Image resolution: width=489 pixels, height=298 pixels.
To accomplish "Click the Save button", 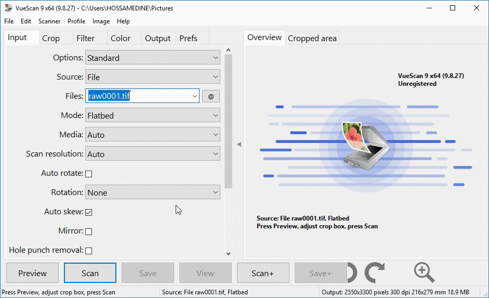I will 148,273.
